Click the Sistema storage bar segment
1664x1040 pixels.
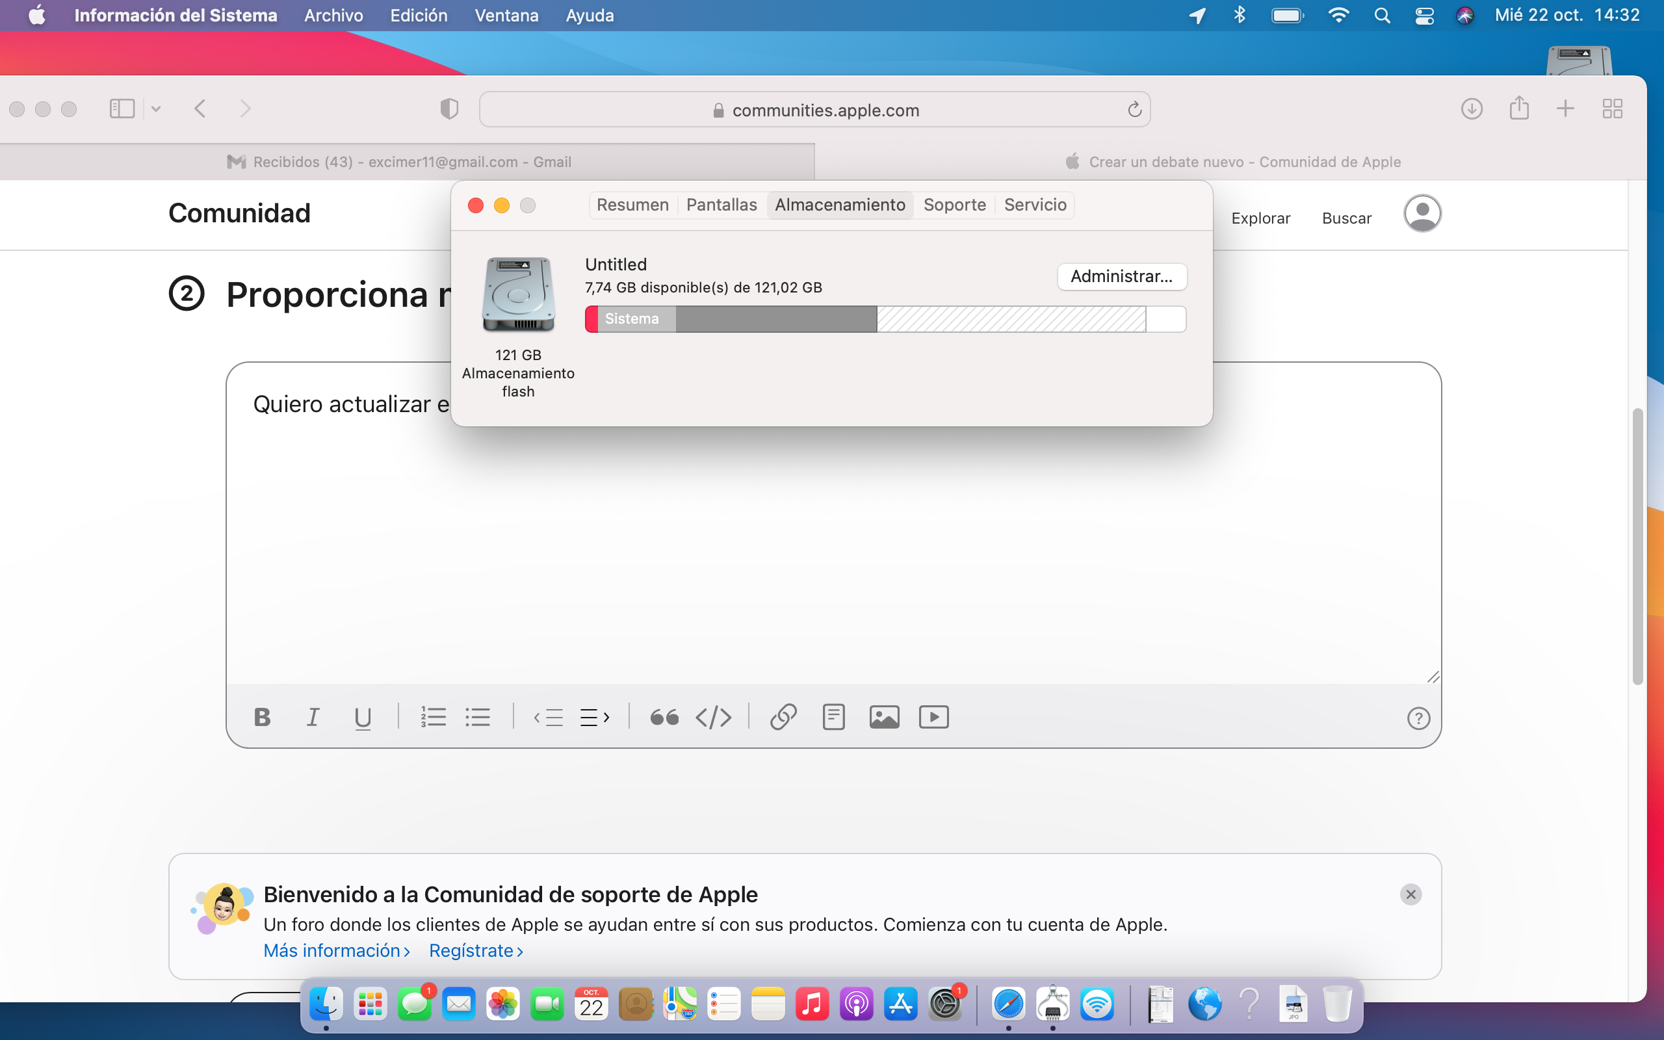pyautogui.click(x=636, y=319)
